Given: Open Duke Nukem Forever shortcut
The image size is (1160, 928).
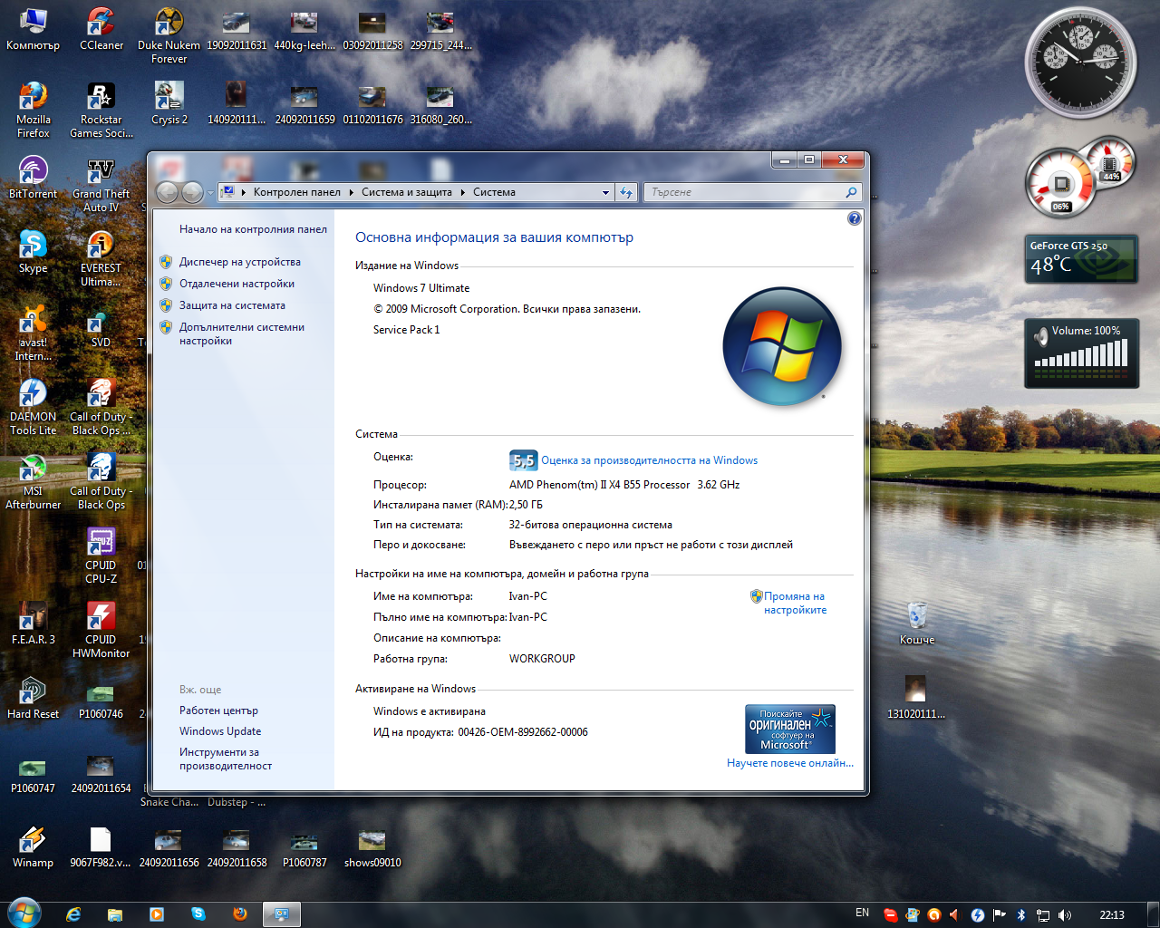Looking at the screenshot, I should [x=169, y=36].
